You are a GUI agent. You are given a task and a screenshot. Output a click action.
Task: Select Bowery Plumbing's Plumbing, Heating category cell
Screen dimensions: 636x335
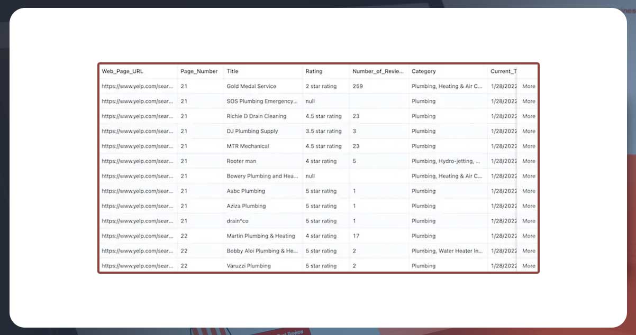447,176
